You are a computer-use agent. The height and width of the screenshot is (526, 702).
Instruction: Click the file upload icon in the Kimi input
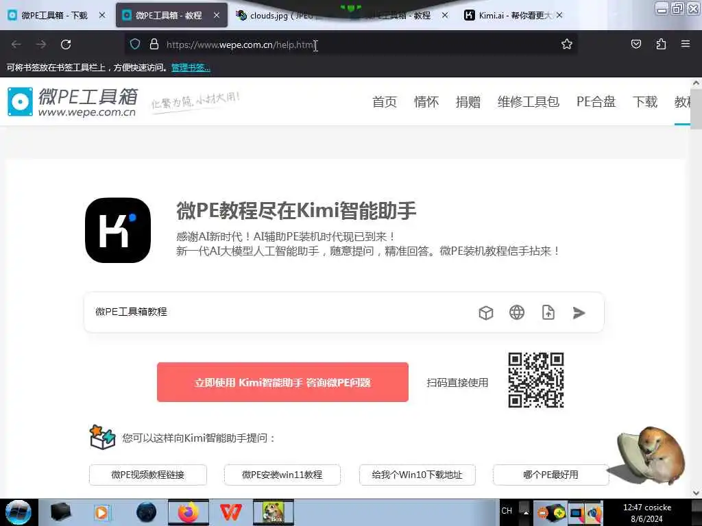548,312
